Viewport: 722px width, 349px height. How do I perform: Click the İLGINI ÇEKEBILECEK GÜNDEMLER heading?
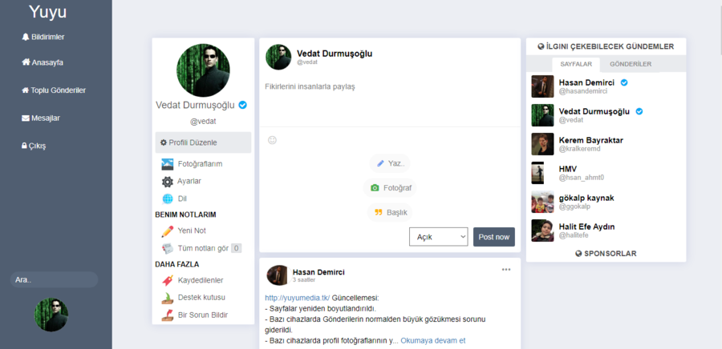tap(606, 46)
